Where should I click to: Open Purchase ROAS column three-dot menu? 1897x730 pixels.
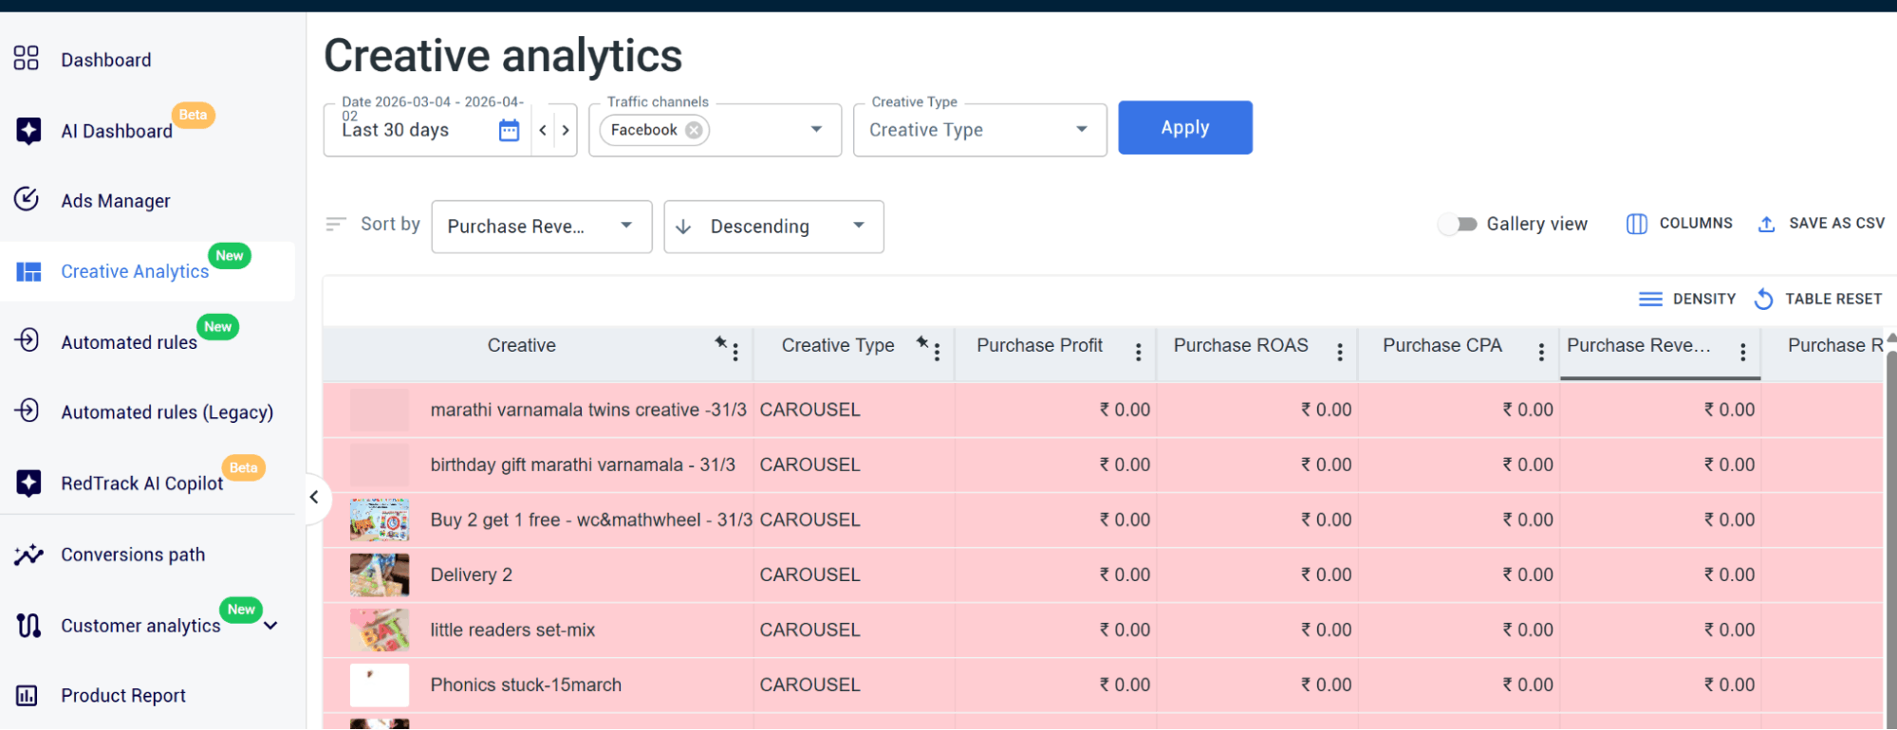(x=1340, y=353)
